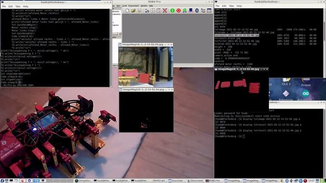Open the Tabs menu in the right terminal
Viewport: 326px width, 183px height.
coord(231,6)
